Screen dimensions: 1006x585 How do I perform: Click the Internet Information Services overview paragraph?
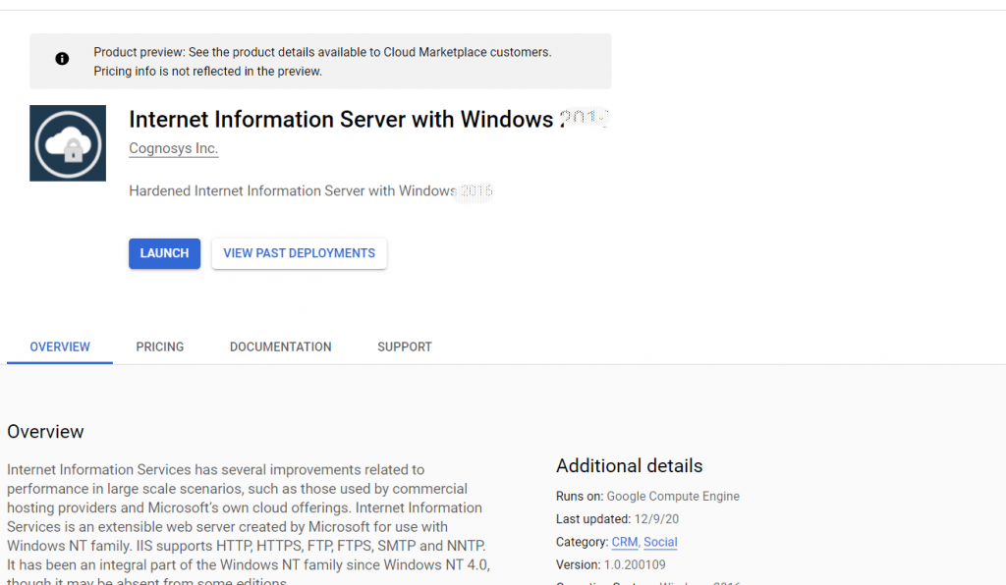point(246,517)
